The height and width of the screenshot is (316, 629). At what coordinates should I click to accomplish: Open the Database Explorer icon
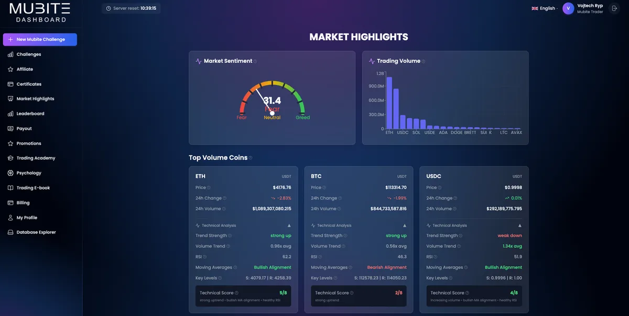[x=9, y=232]
